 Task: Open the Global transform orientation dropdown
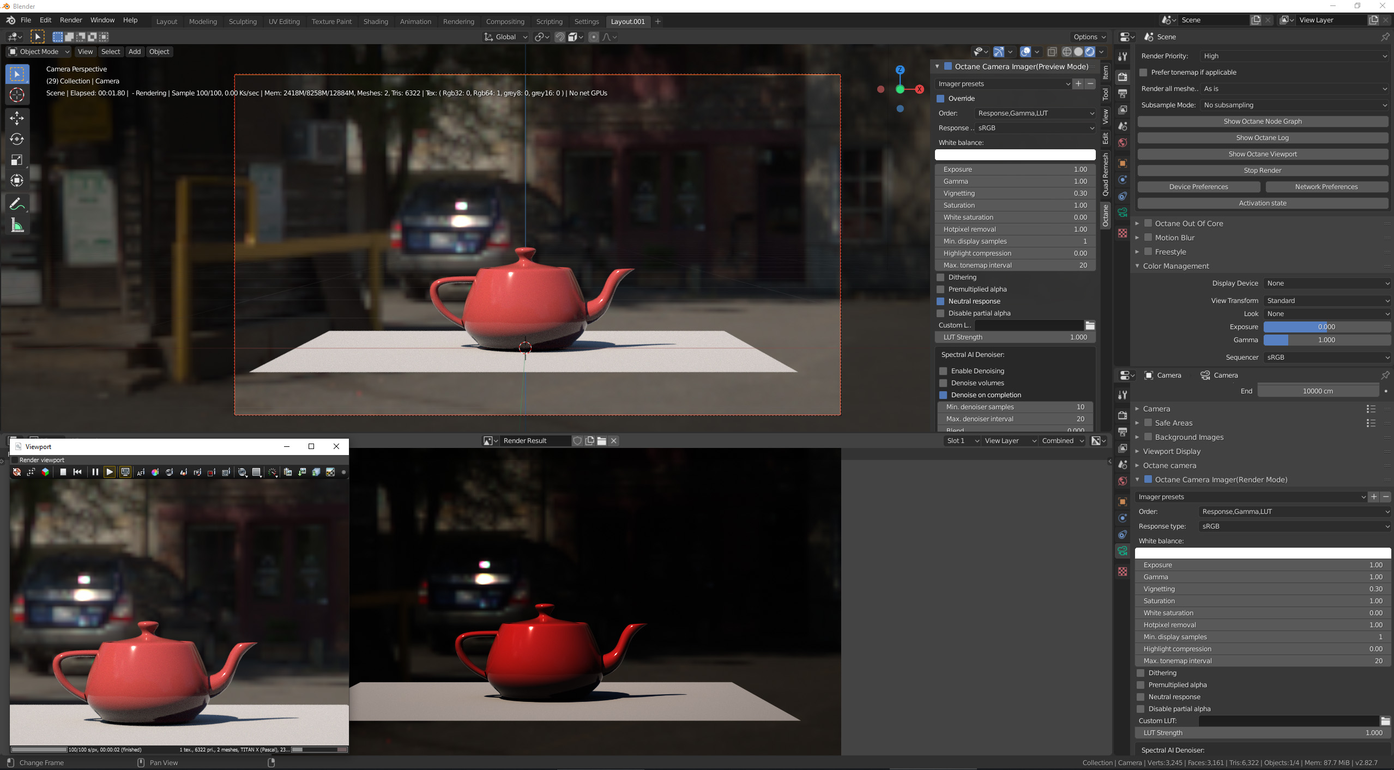coord(505,37)
